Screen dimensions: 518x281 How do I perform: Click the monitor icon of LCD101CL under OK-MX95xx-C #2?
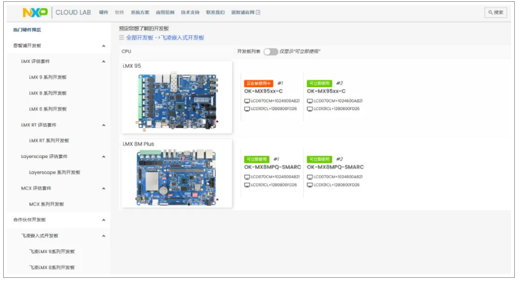tap(309, 109)
